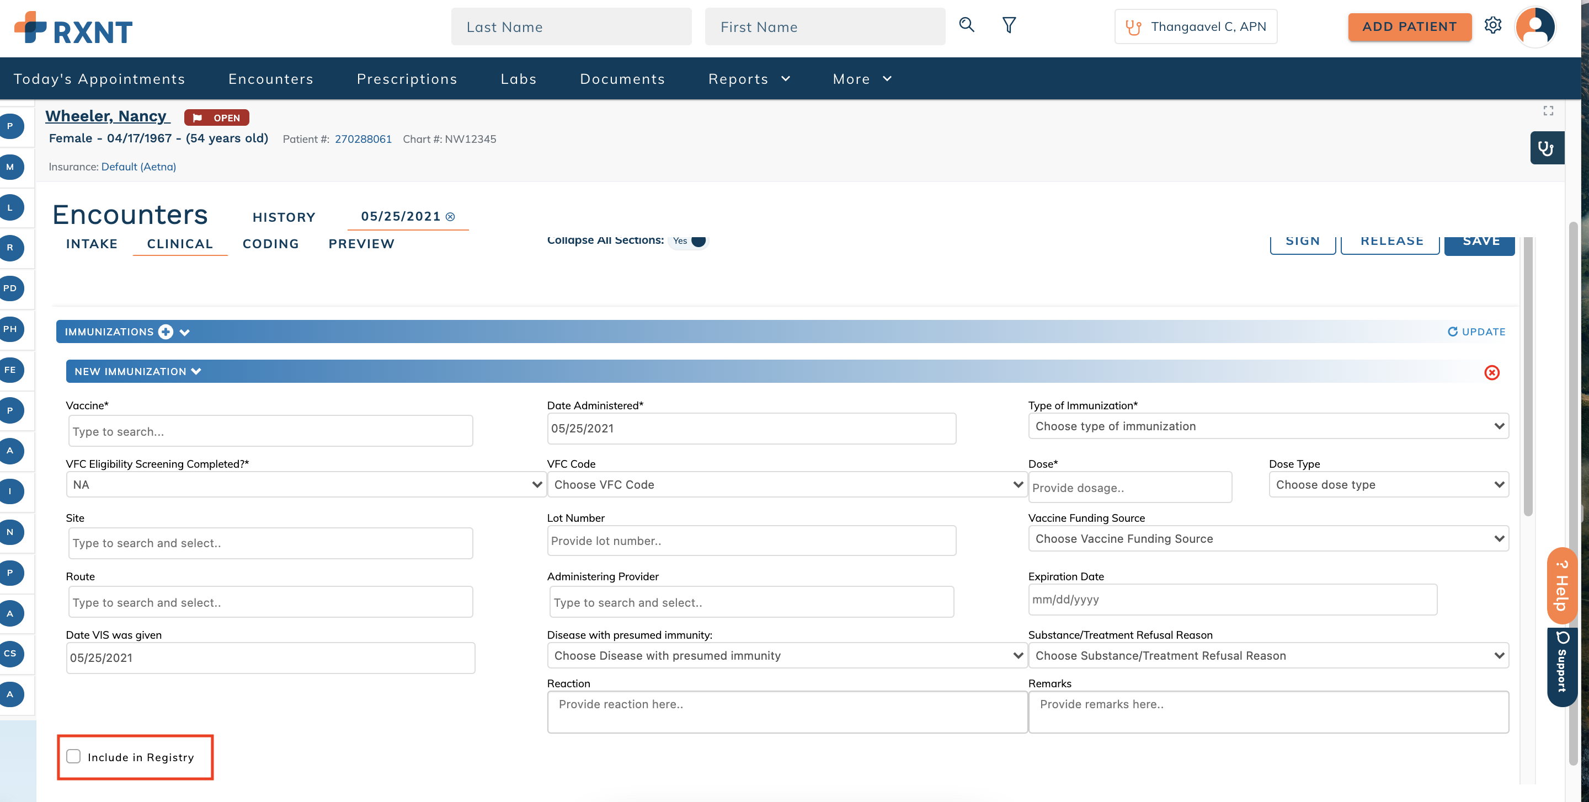Focus the Last Name search field
This screenshot has height=802, width=1589.
[571, 26]
